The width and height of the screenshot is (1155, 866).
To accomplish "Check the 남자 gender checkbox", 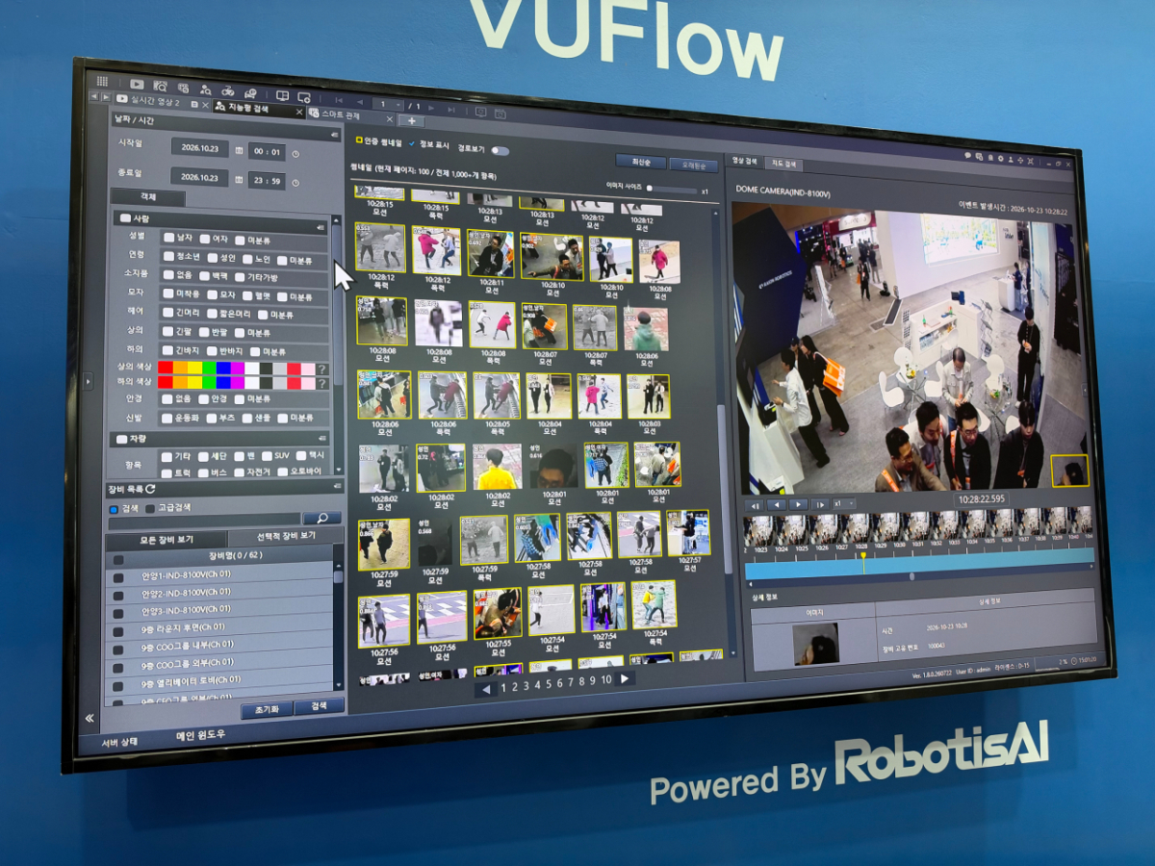I will 169,237.
